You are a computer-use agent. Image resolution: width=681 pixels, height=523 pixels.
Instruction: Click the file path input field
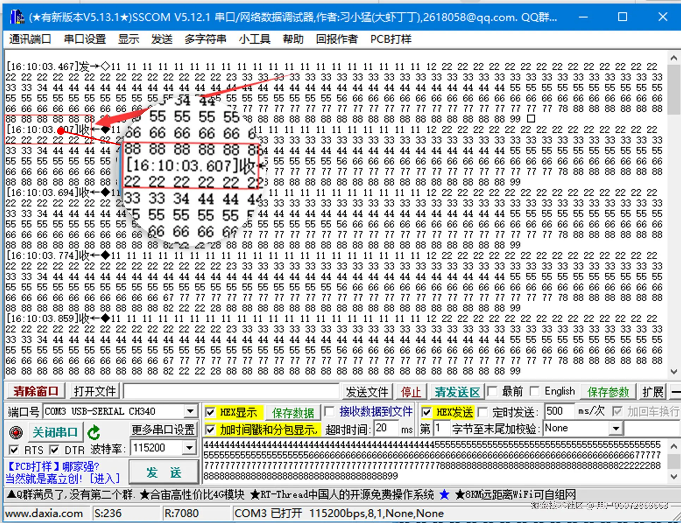(231, 391)
